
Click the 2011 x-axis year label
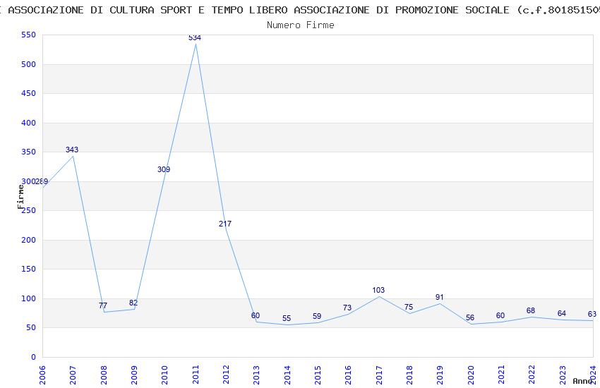[x=196, y=373]
